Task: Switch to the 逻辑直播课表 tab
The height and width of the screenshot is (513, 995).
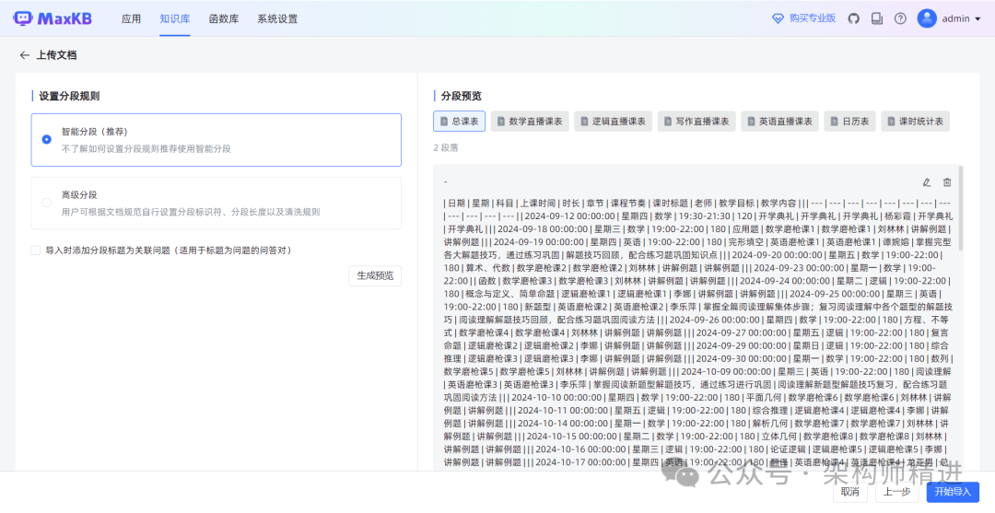Action: (x=614, y=122)
